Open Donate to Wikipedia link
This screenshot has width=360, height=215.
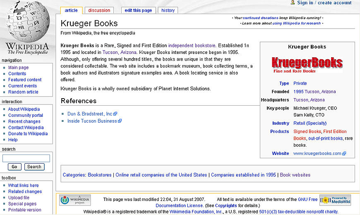click(x=28, y=134)
